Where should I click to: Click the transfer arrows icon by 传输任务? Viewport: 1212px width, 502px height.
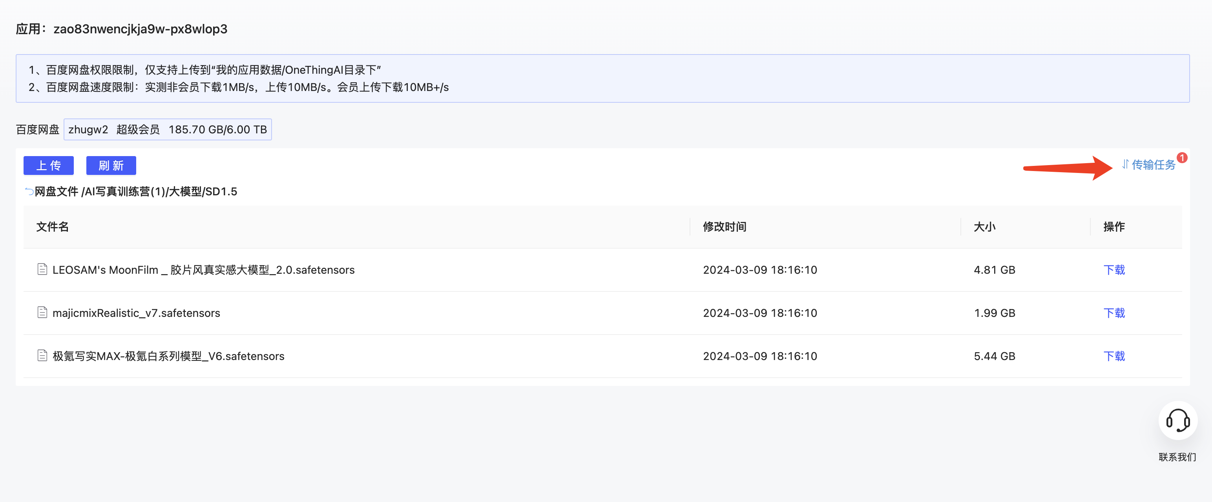1125,164
